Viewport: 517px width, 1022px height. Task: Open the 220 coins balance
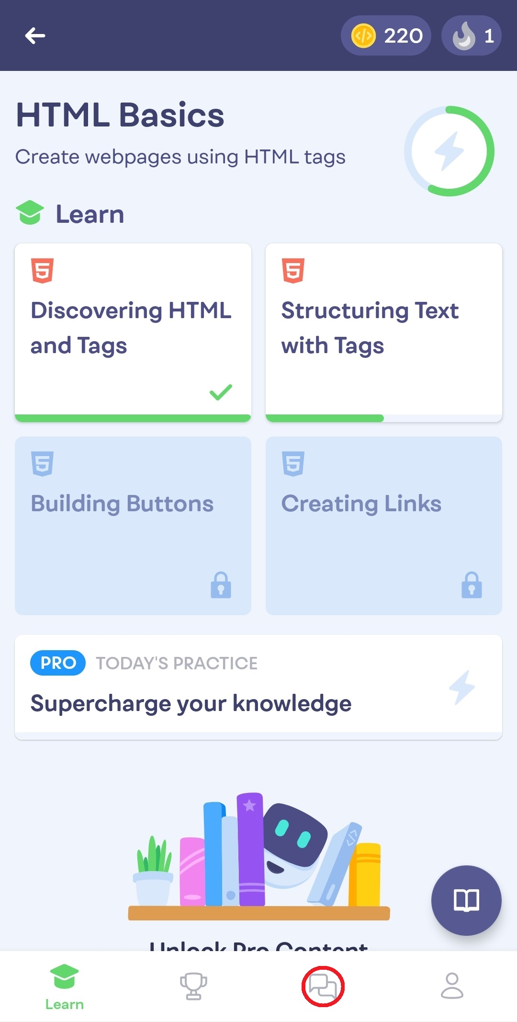(386, 35)
